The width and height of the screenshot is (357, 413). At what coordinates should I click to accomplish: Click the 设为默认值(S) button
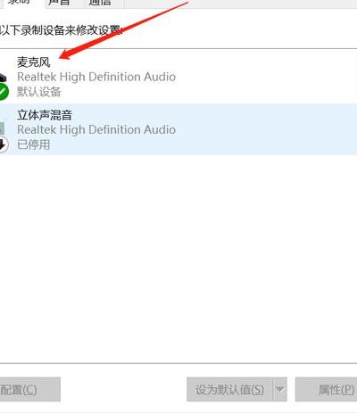point(229,389)
